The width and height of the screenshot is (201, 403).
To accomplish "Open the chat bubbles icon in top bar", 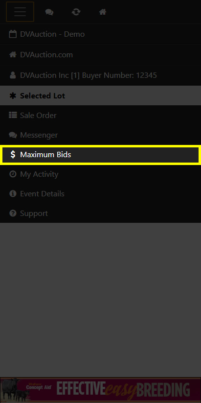I will [x=49, y=12].
